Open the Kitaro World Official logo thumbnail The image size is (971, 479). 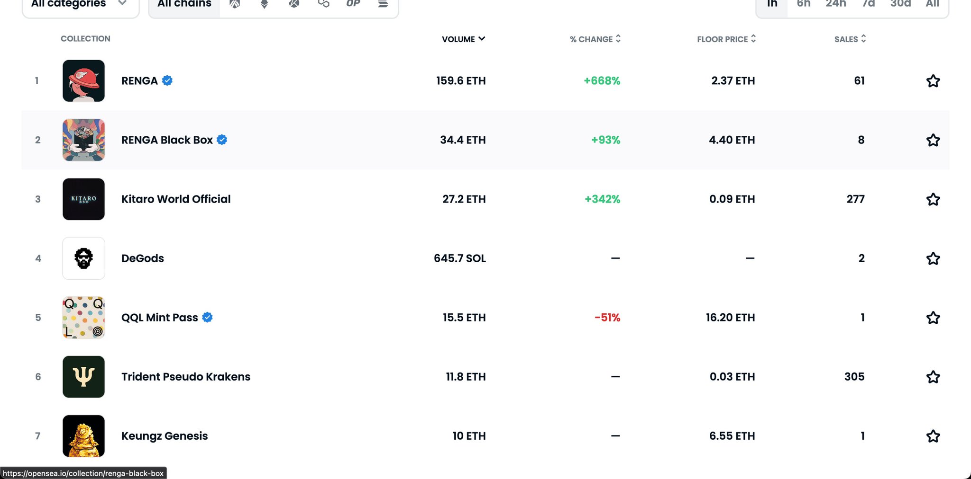coord(83,199)
